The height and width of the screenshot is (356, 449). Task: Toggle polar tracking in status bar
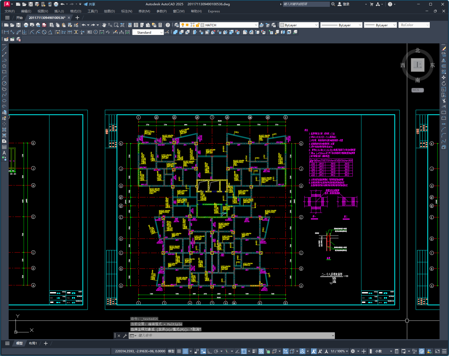(216, 351)
